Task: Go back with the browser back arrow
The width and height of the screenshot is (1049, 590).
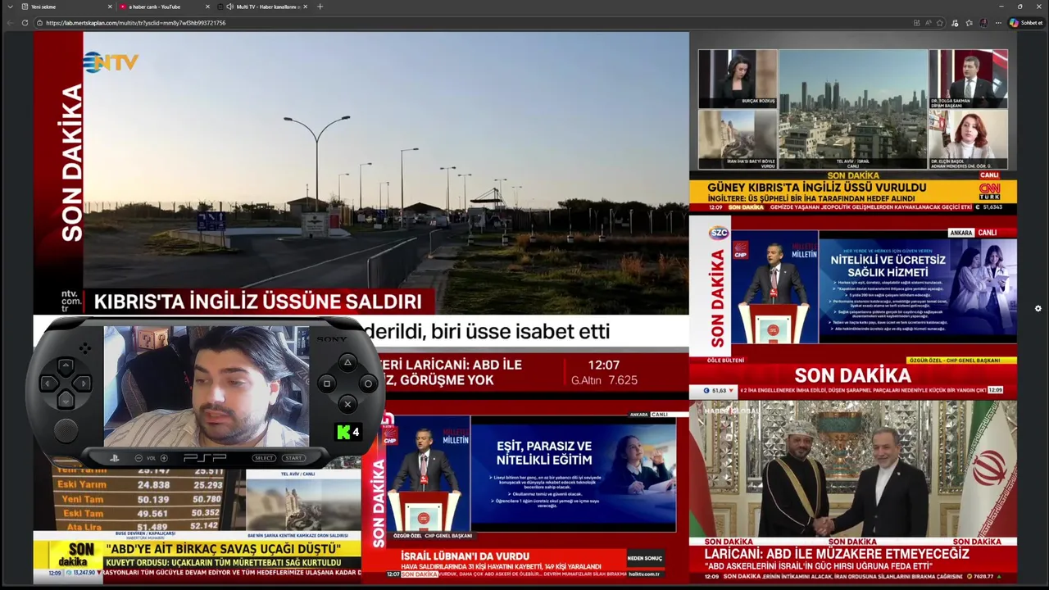Action: tap(10, 23)
